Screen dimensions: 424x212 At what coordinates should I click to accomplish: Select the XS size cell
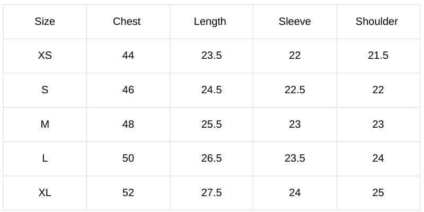coord(45,56)
